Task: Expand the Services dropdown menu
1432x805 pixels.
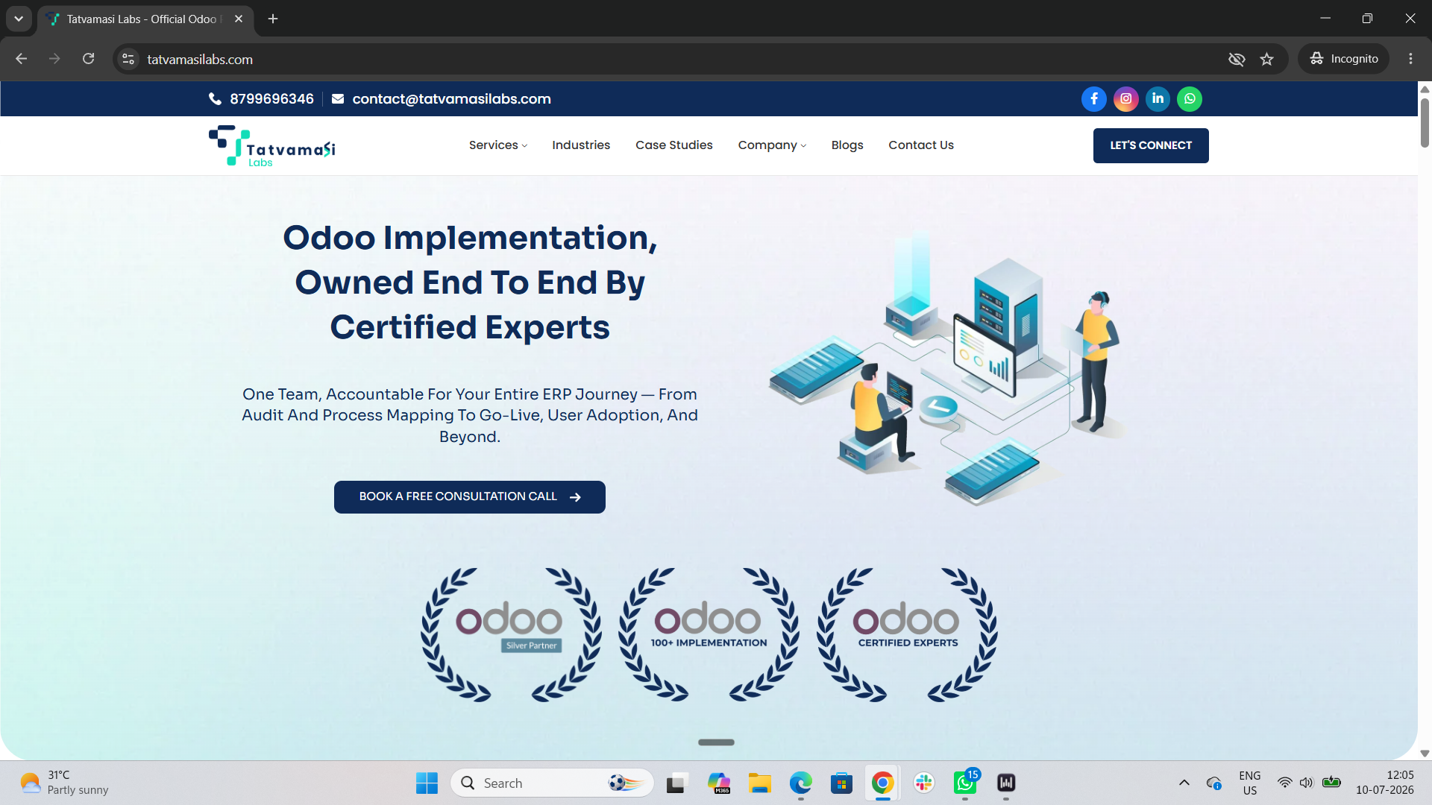Action: [497, 145]
